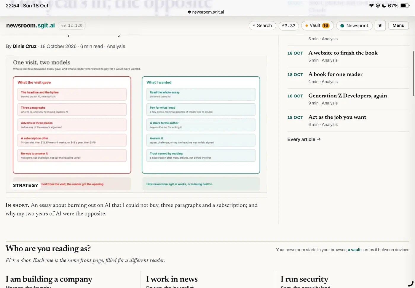The height and width of the screenshot is (288, 415).
Task: Click the newsroom.sgit.ai address bar
Action: [206, 12]
